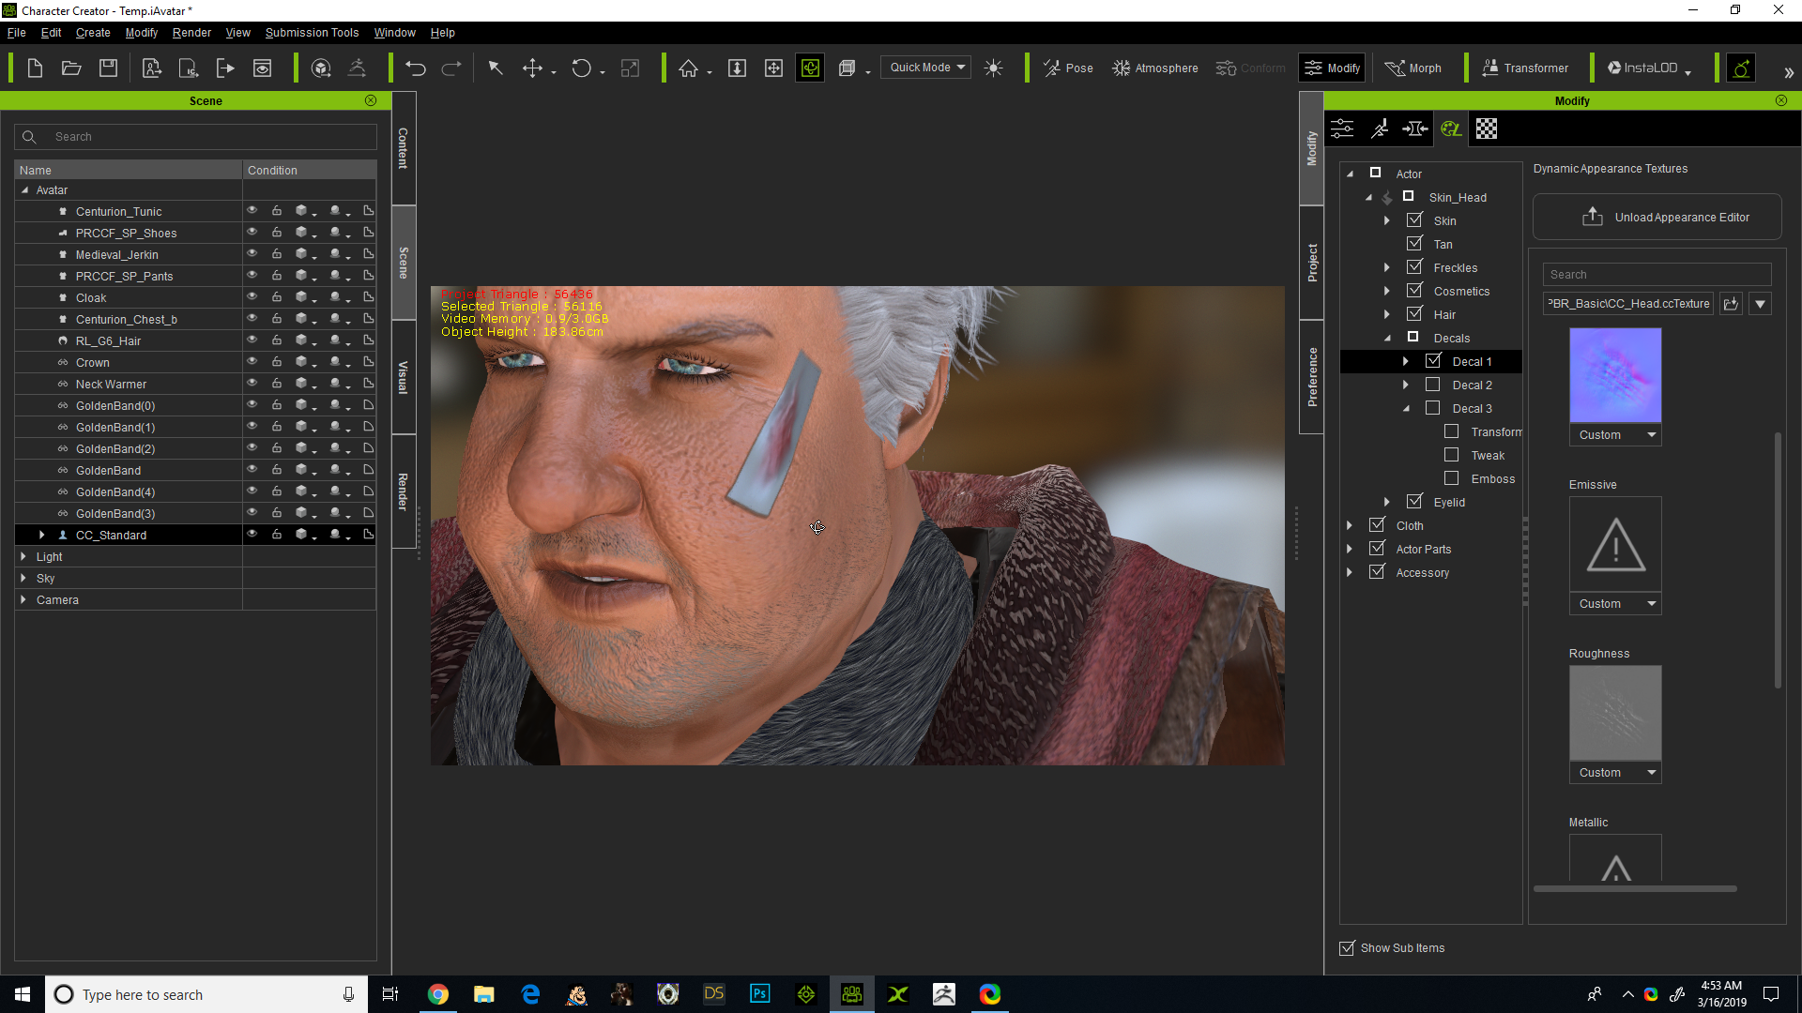Open the Quick Mode dropdown
Viewport: 1802px width, 1013px height.
point(925,68)
